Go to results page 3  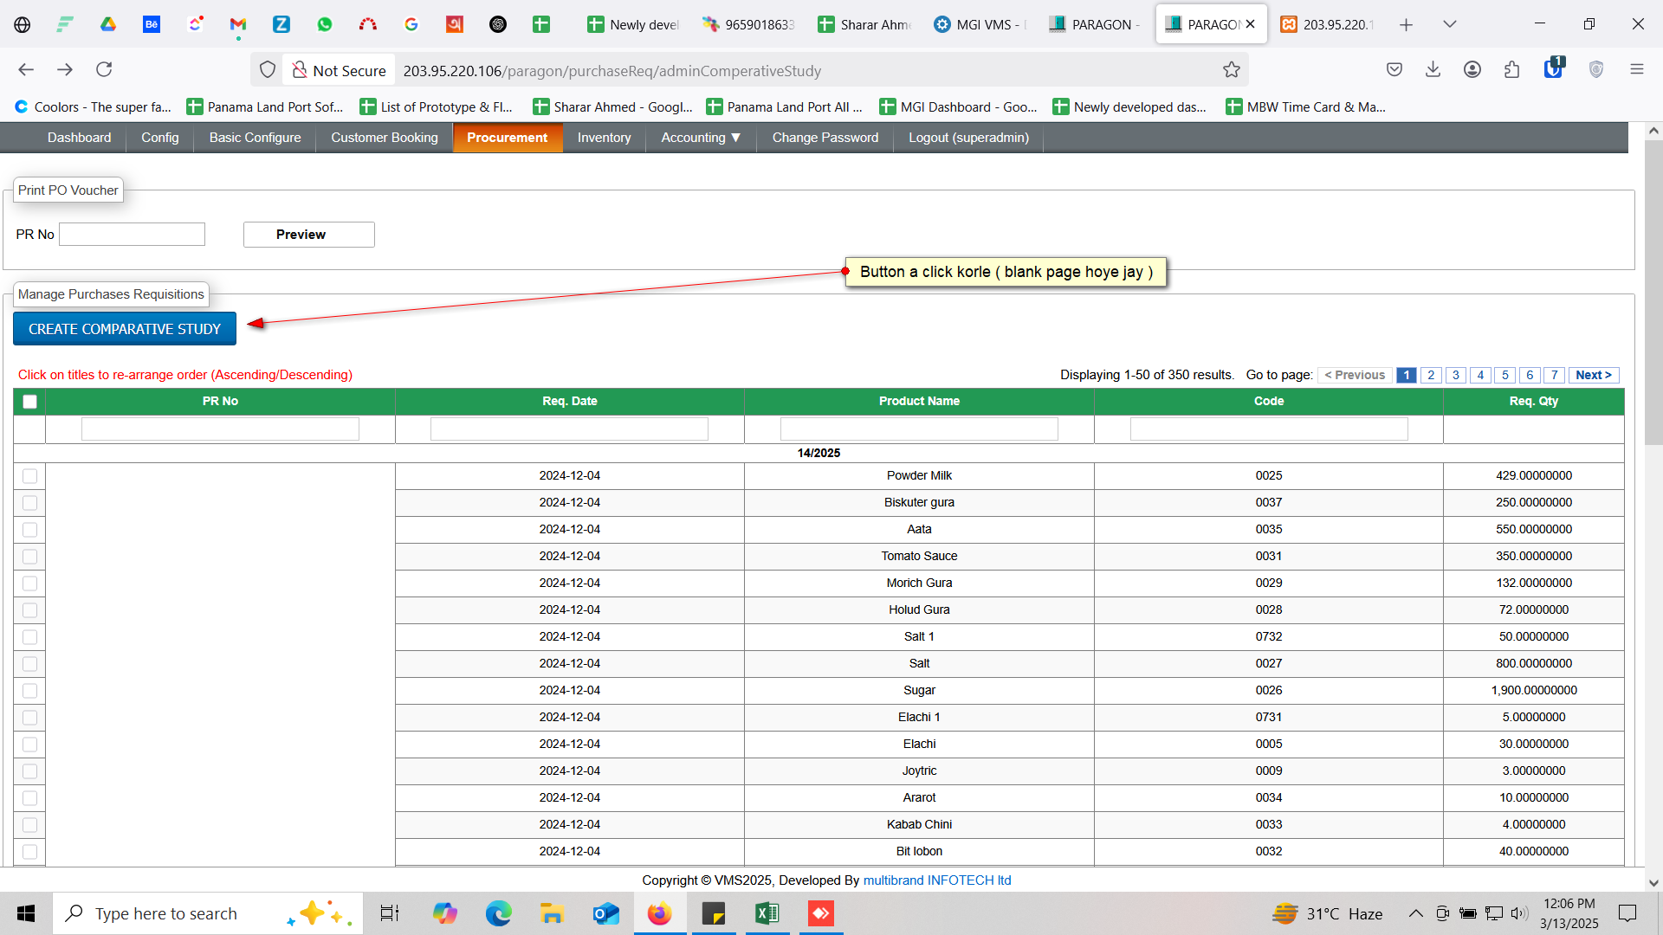click(x=1456, y=375)
